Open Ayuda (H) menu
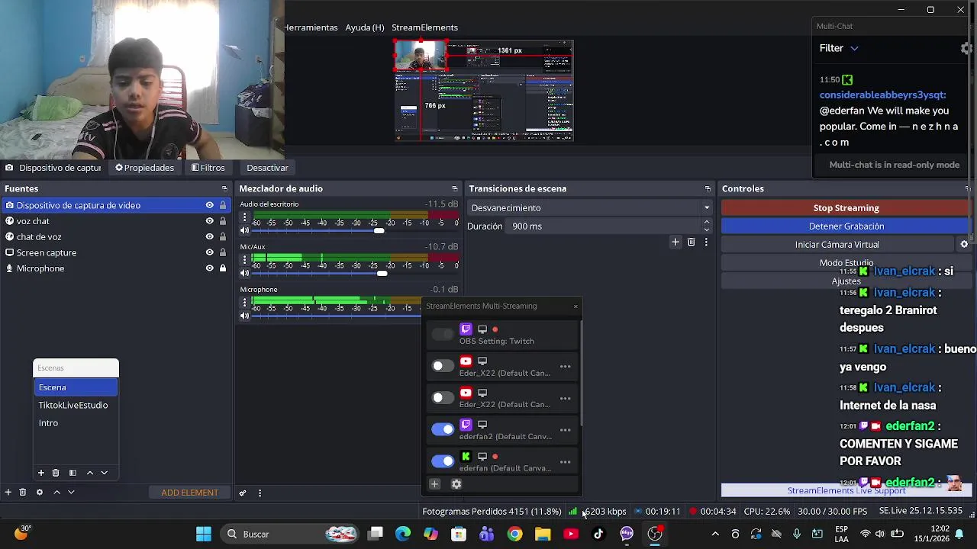977x549 pixels. [365, 27]
